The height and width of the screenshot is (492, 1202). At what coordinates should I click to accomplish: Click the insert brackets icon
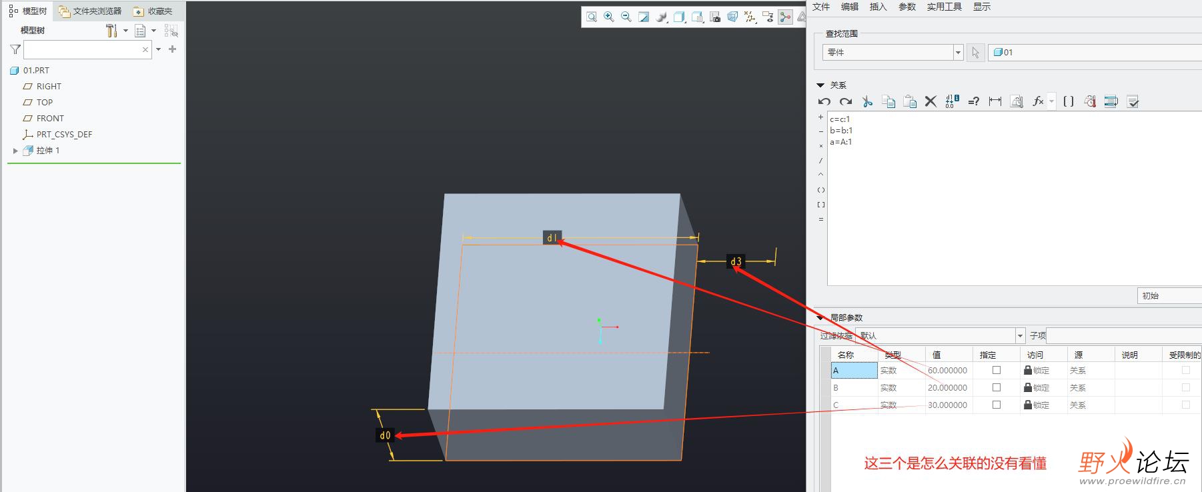[x=1069, y=101]
